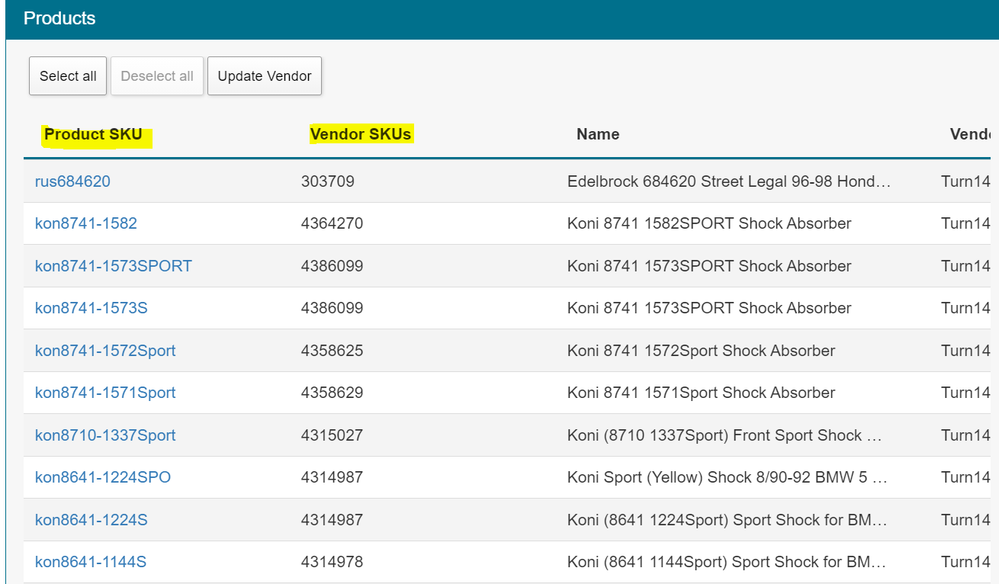Select the Edelbrock 684620 Street Legal row
The width and height of the screenshot is (999, 584).
coord(728,181)
